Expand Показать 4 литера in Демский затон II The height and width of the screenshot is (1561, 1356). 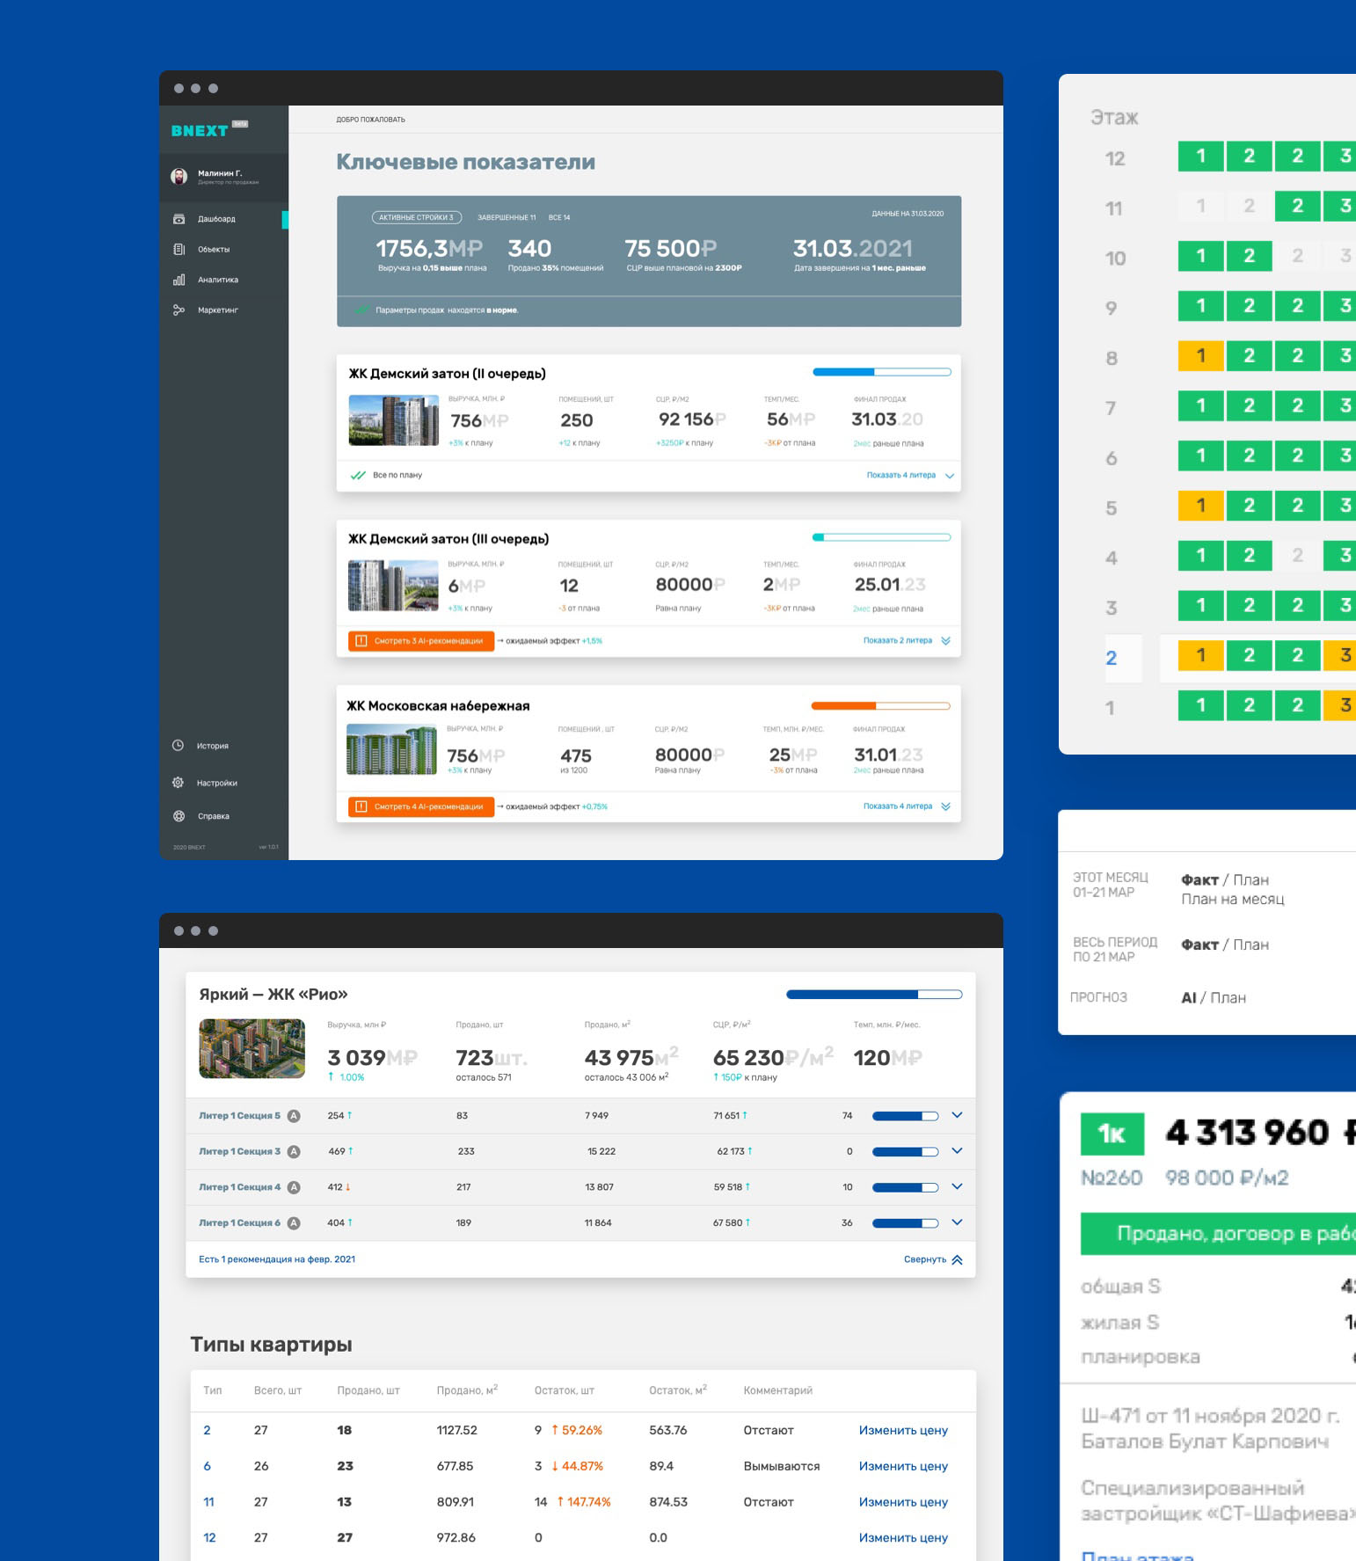[910, 475]
